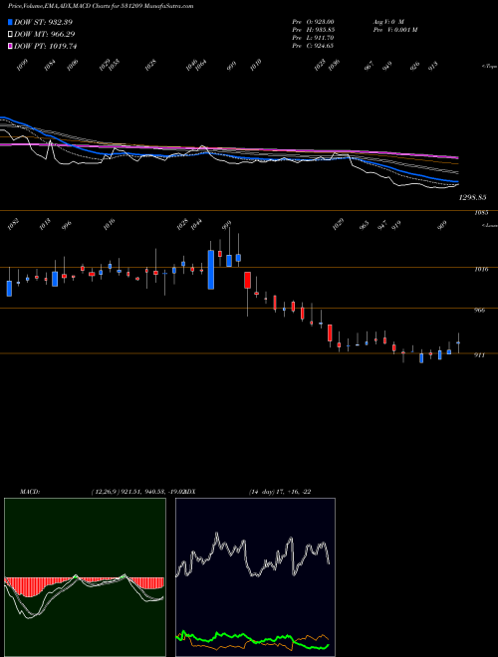The width and height of the screenshot is (498, 657).
Task: Click the 911 price axis label
Action: 480,355
